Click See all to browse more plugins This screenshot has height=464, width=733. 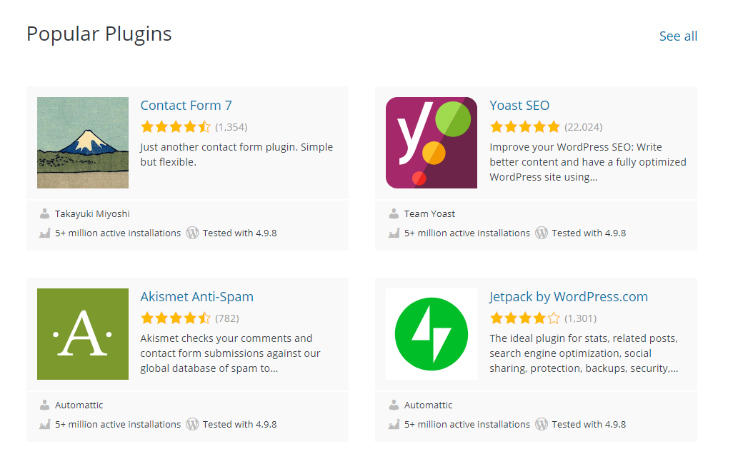(x=677, y=36)
